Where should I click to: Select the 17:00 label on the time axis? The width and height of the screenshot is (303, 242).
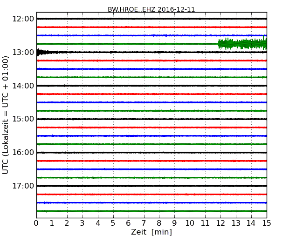tap(23, 186)
